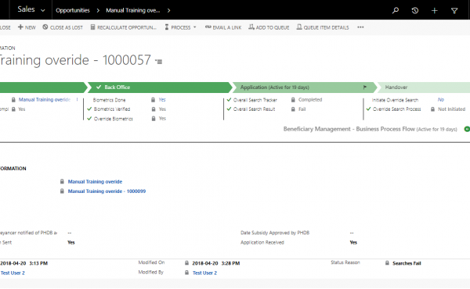Viewport: 470px width, 289px height.
Task: Click Email a Link command
Action: point(223,27)
